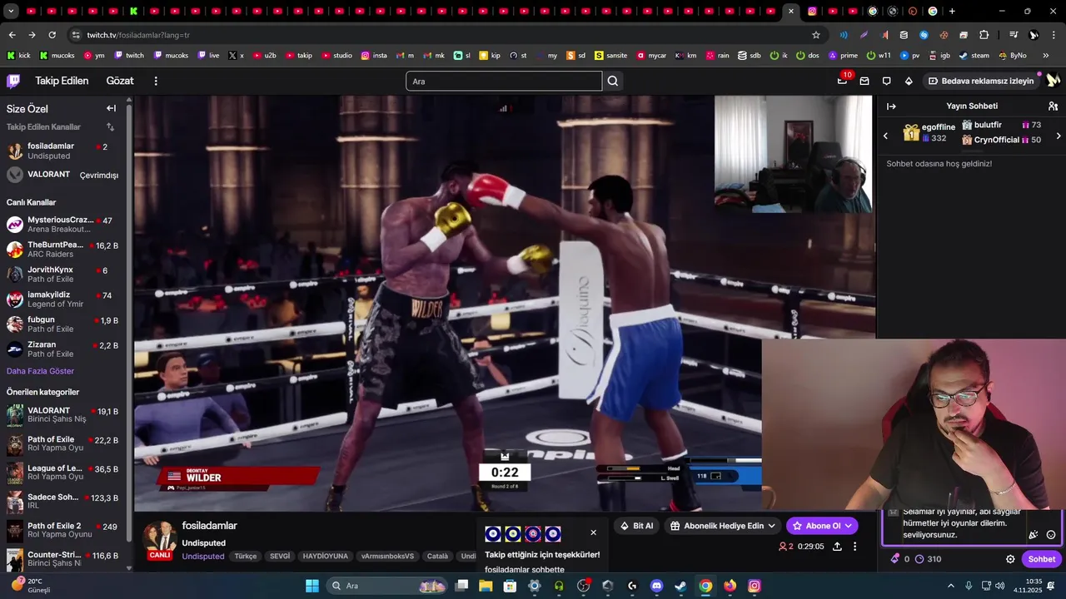Open Windows Start menu
The image size is (1066, 599).
pyautogui.click(x=311, y=586)
